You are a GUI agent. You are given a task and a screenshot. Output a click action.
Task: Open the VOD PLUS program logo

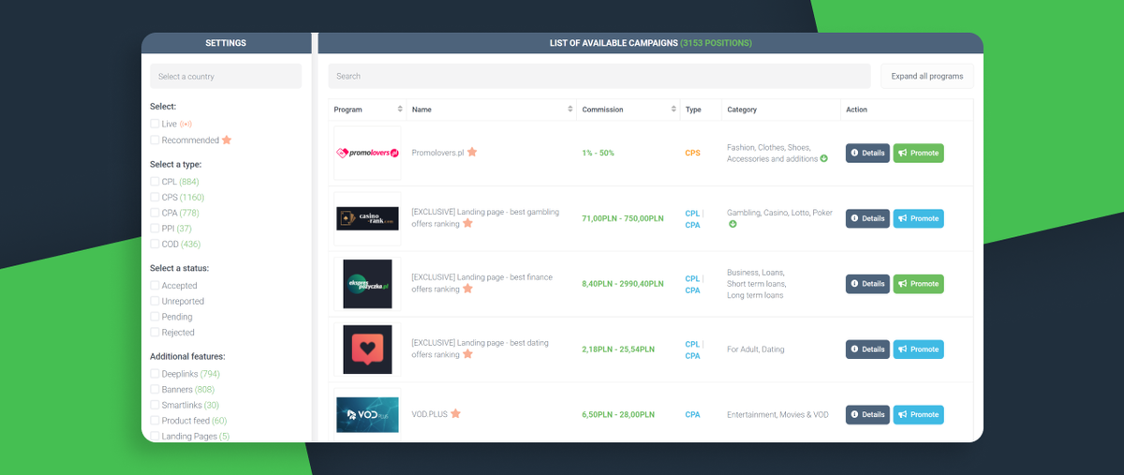click(367, 414)
